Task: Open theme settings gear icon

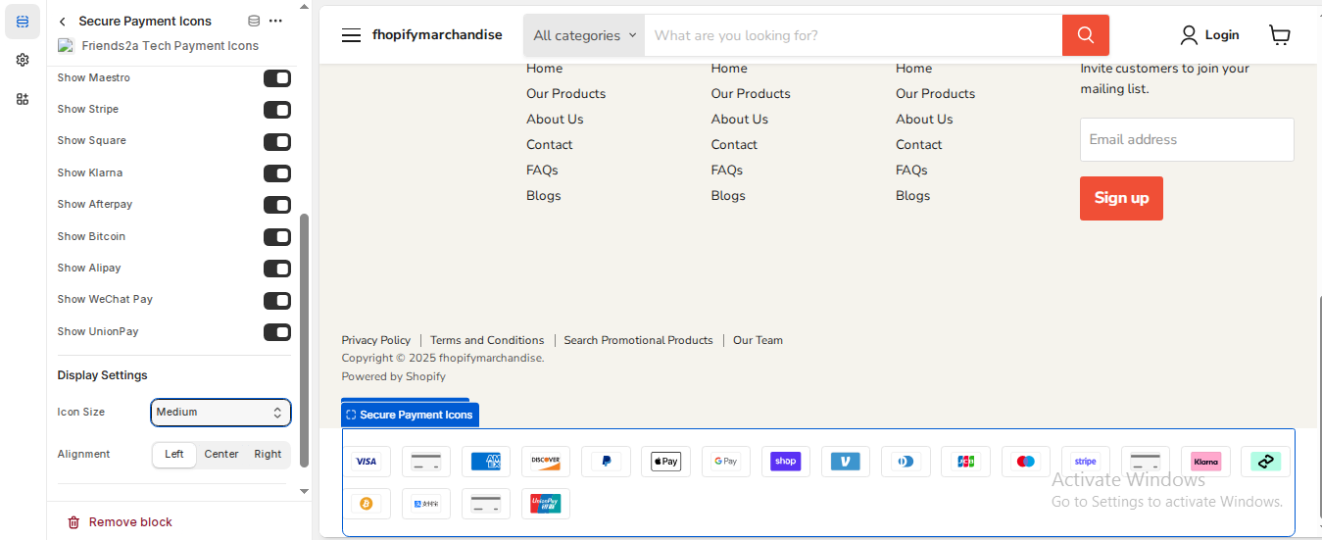Action: 23,60
